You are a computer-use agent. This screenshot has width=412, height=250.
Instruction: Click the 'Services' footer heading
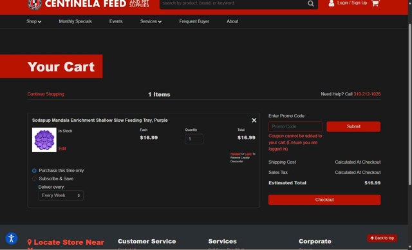pos(222,242)
